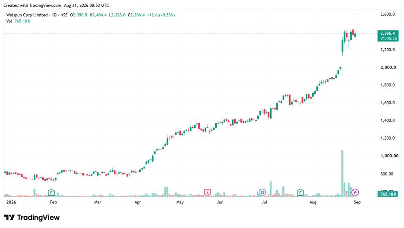Click the last candlestick on the chart
This screenshot has width=404, height=228.
355,35
